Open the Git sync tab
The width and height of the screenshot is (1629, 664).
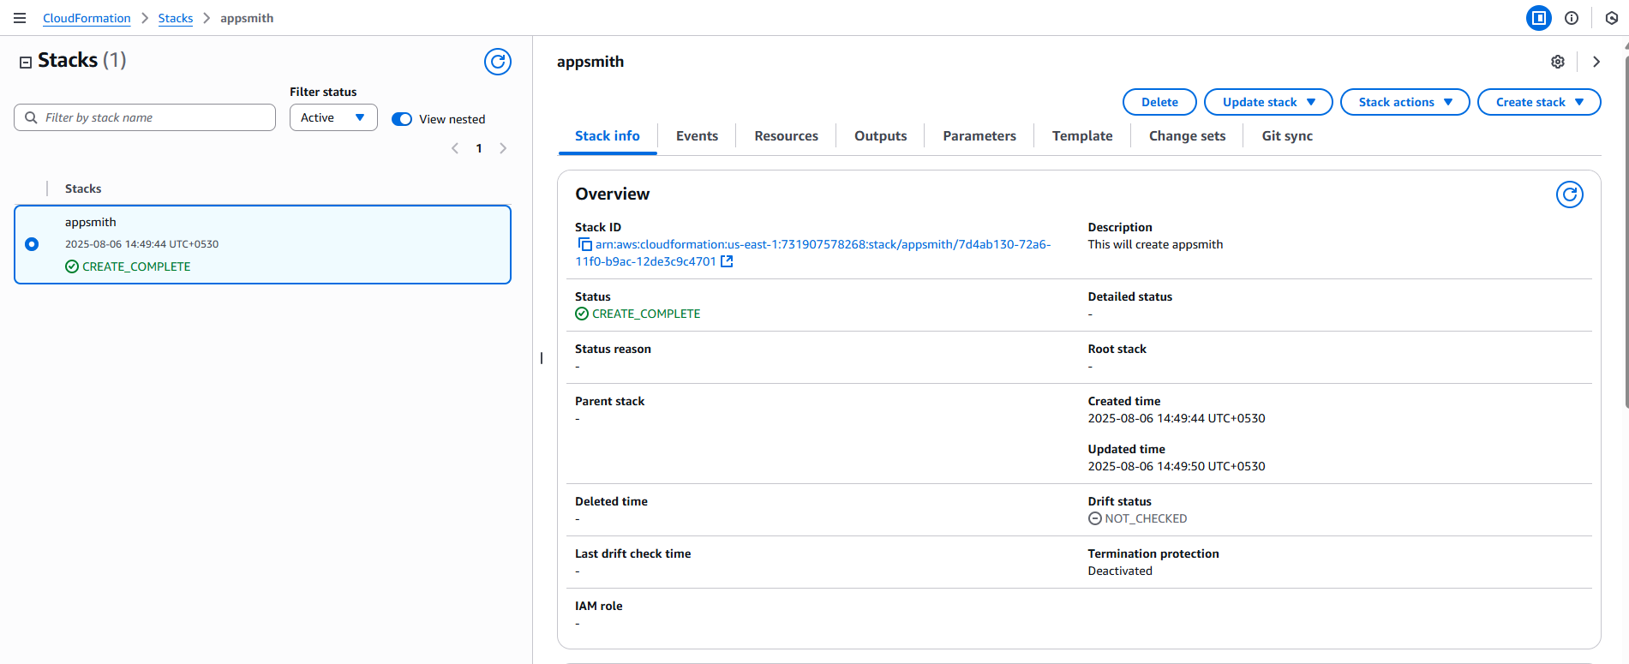(x=1287, y=135)
